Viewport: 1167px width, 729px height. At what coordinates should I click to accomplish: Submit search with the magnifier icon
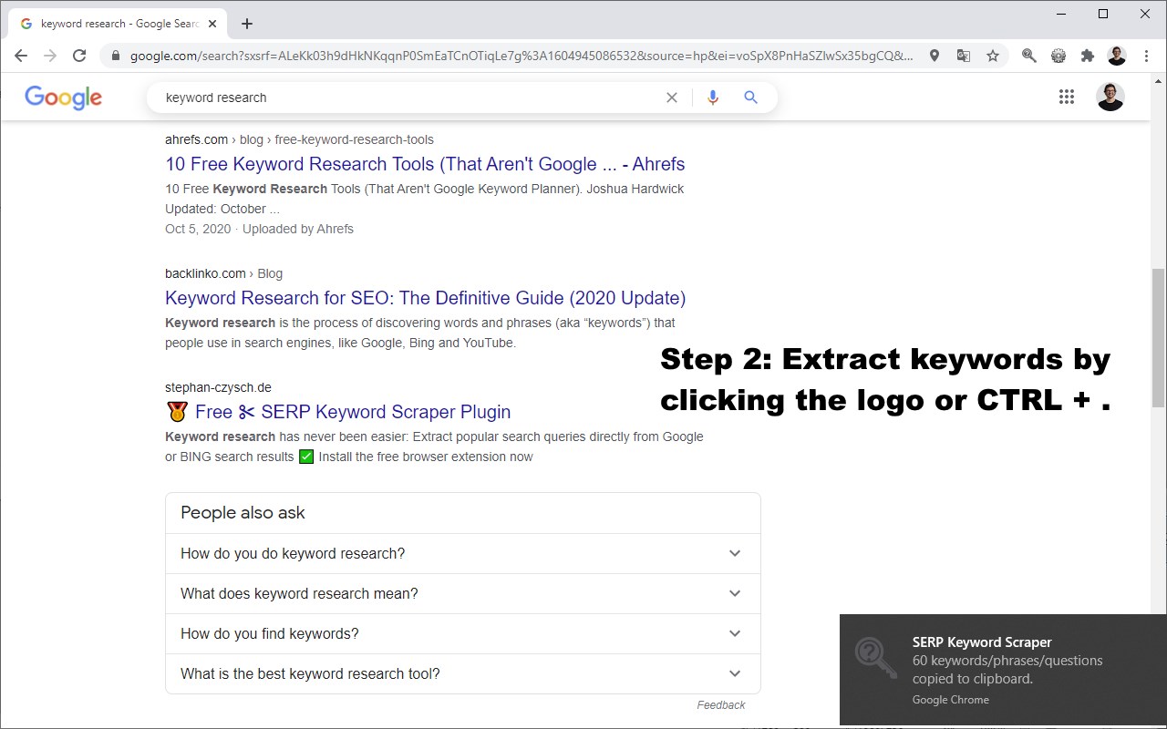click(x=751, y=98)
